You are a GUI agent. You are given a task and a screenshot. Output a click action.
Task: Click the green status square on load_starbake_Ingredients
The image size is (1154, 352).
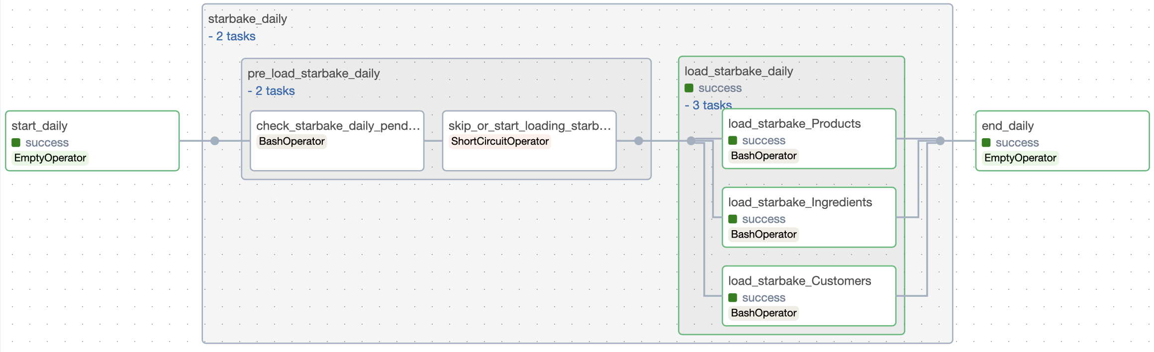(733, 219)
